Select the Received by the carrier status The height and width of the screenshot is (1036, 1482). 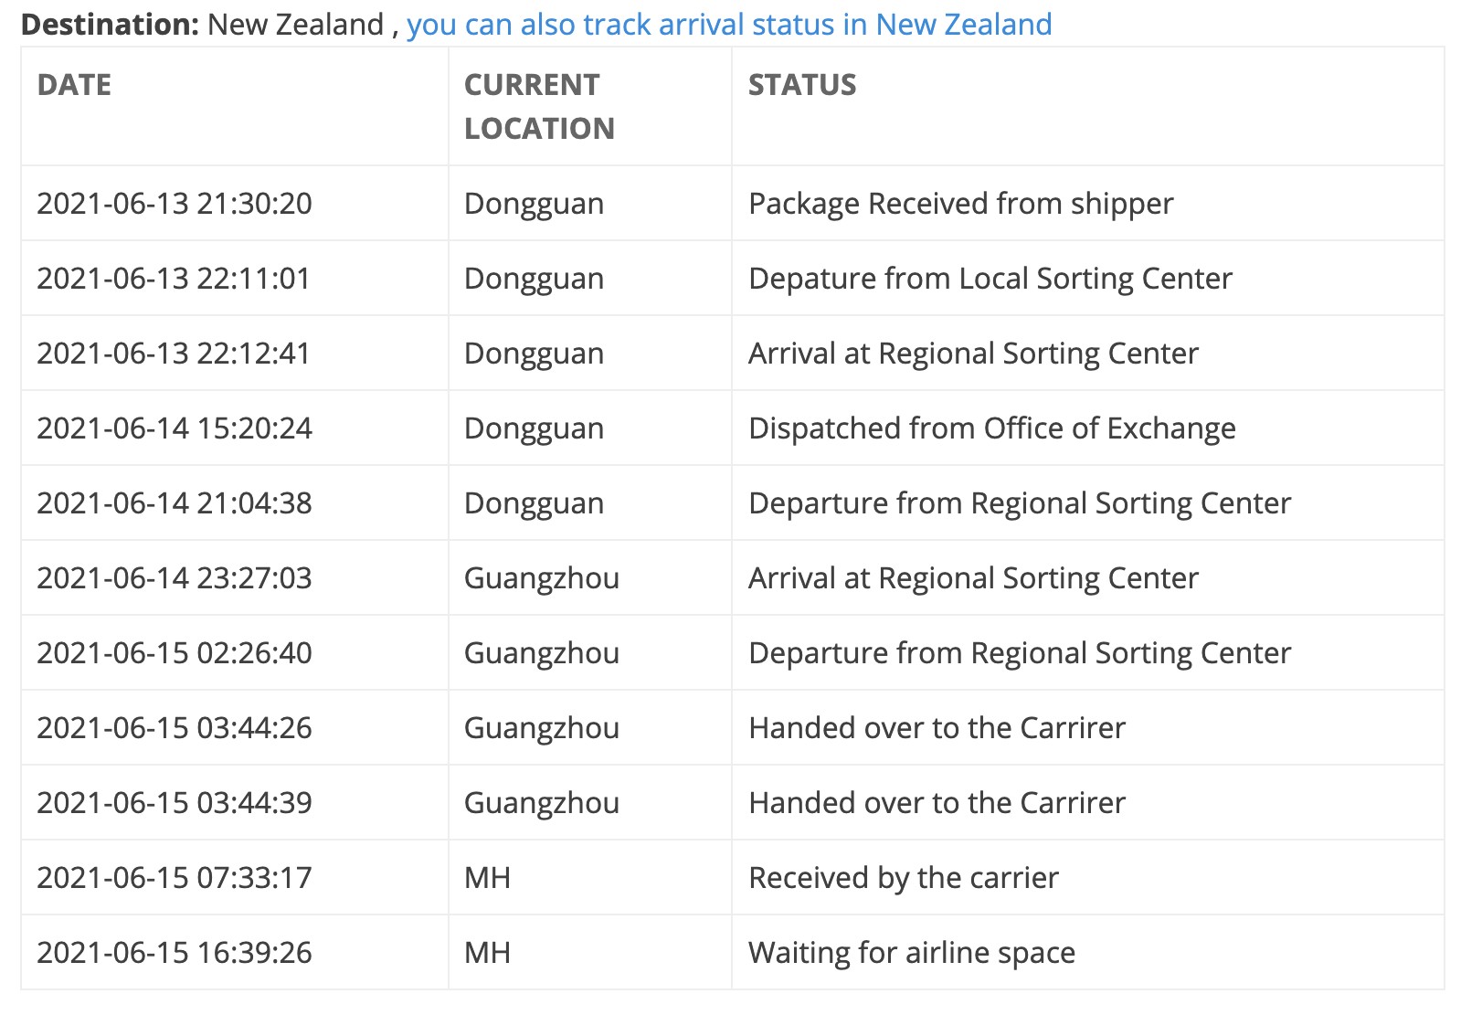(x=903, y=878)
